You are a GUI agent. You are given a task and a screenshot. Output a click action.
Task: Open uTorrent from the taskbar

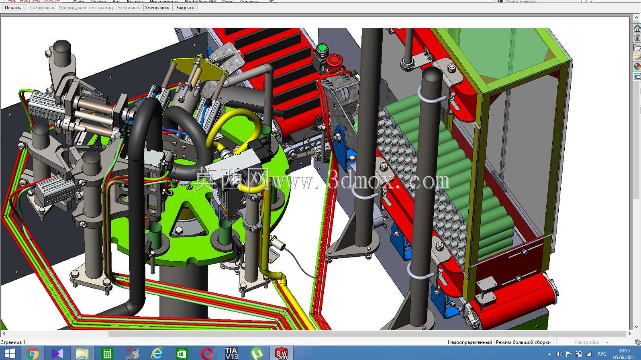(x=256, y=353)
